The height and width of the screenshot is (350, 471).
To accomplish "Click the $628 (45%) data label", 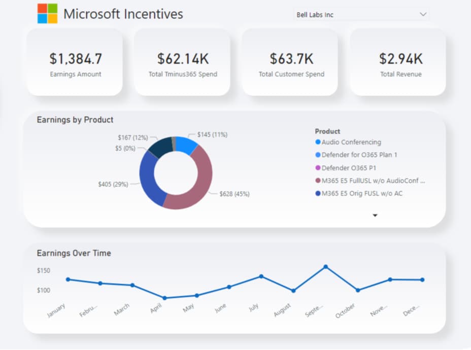I will click(x=234, y=194).
